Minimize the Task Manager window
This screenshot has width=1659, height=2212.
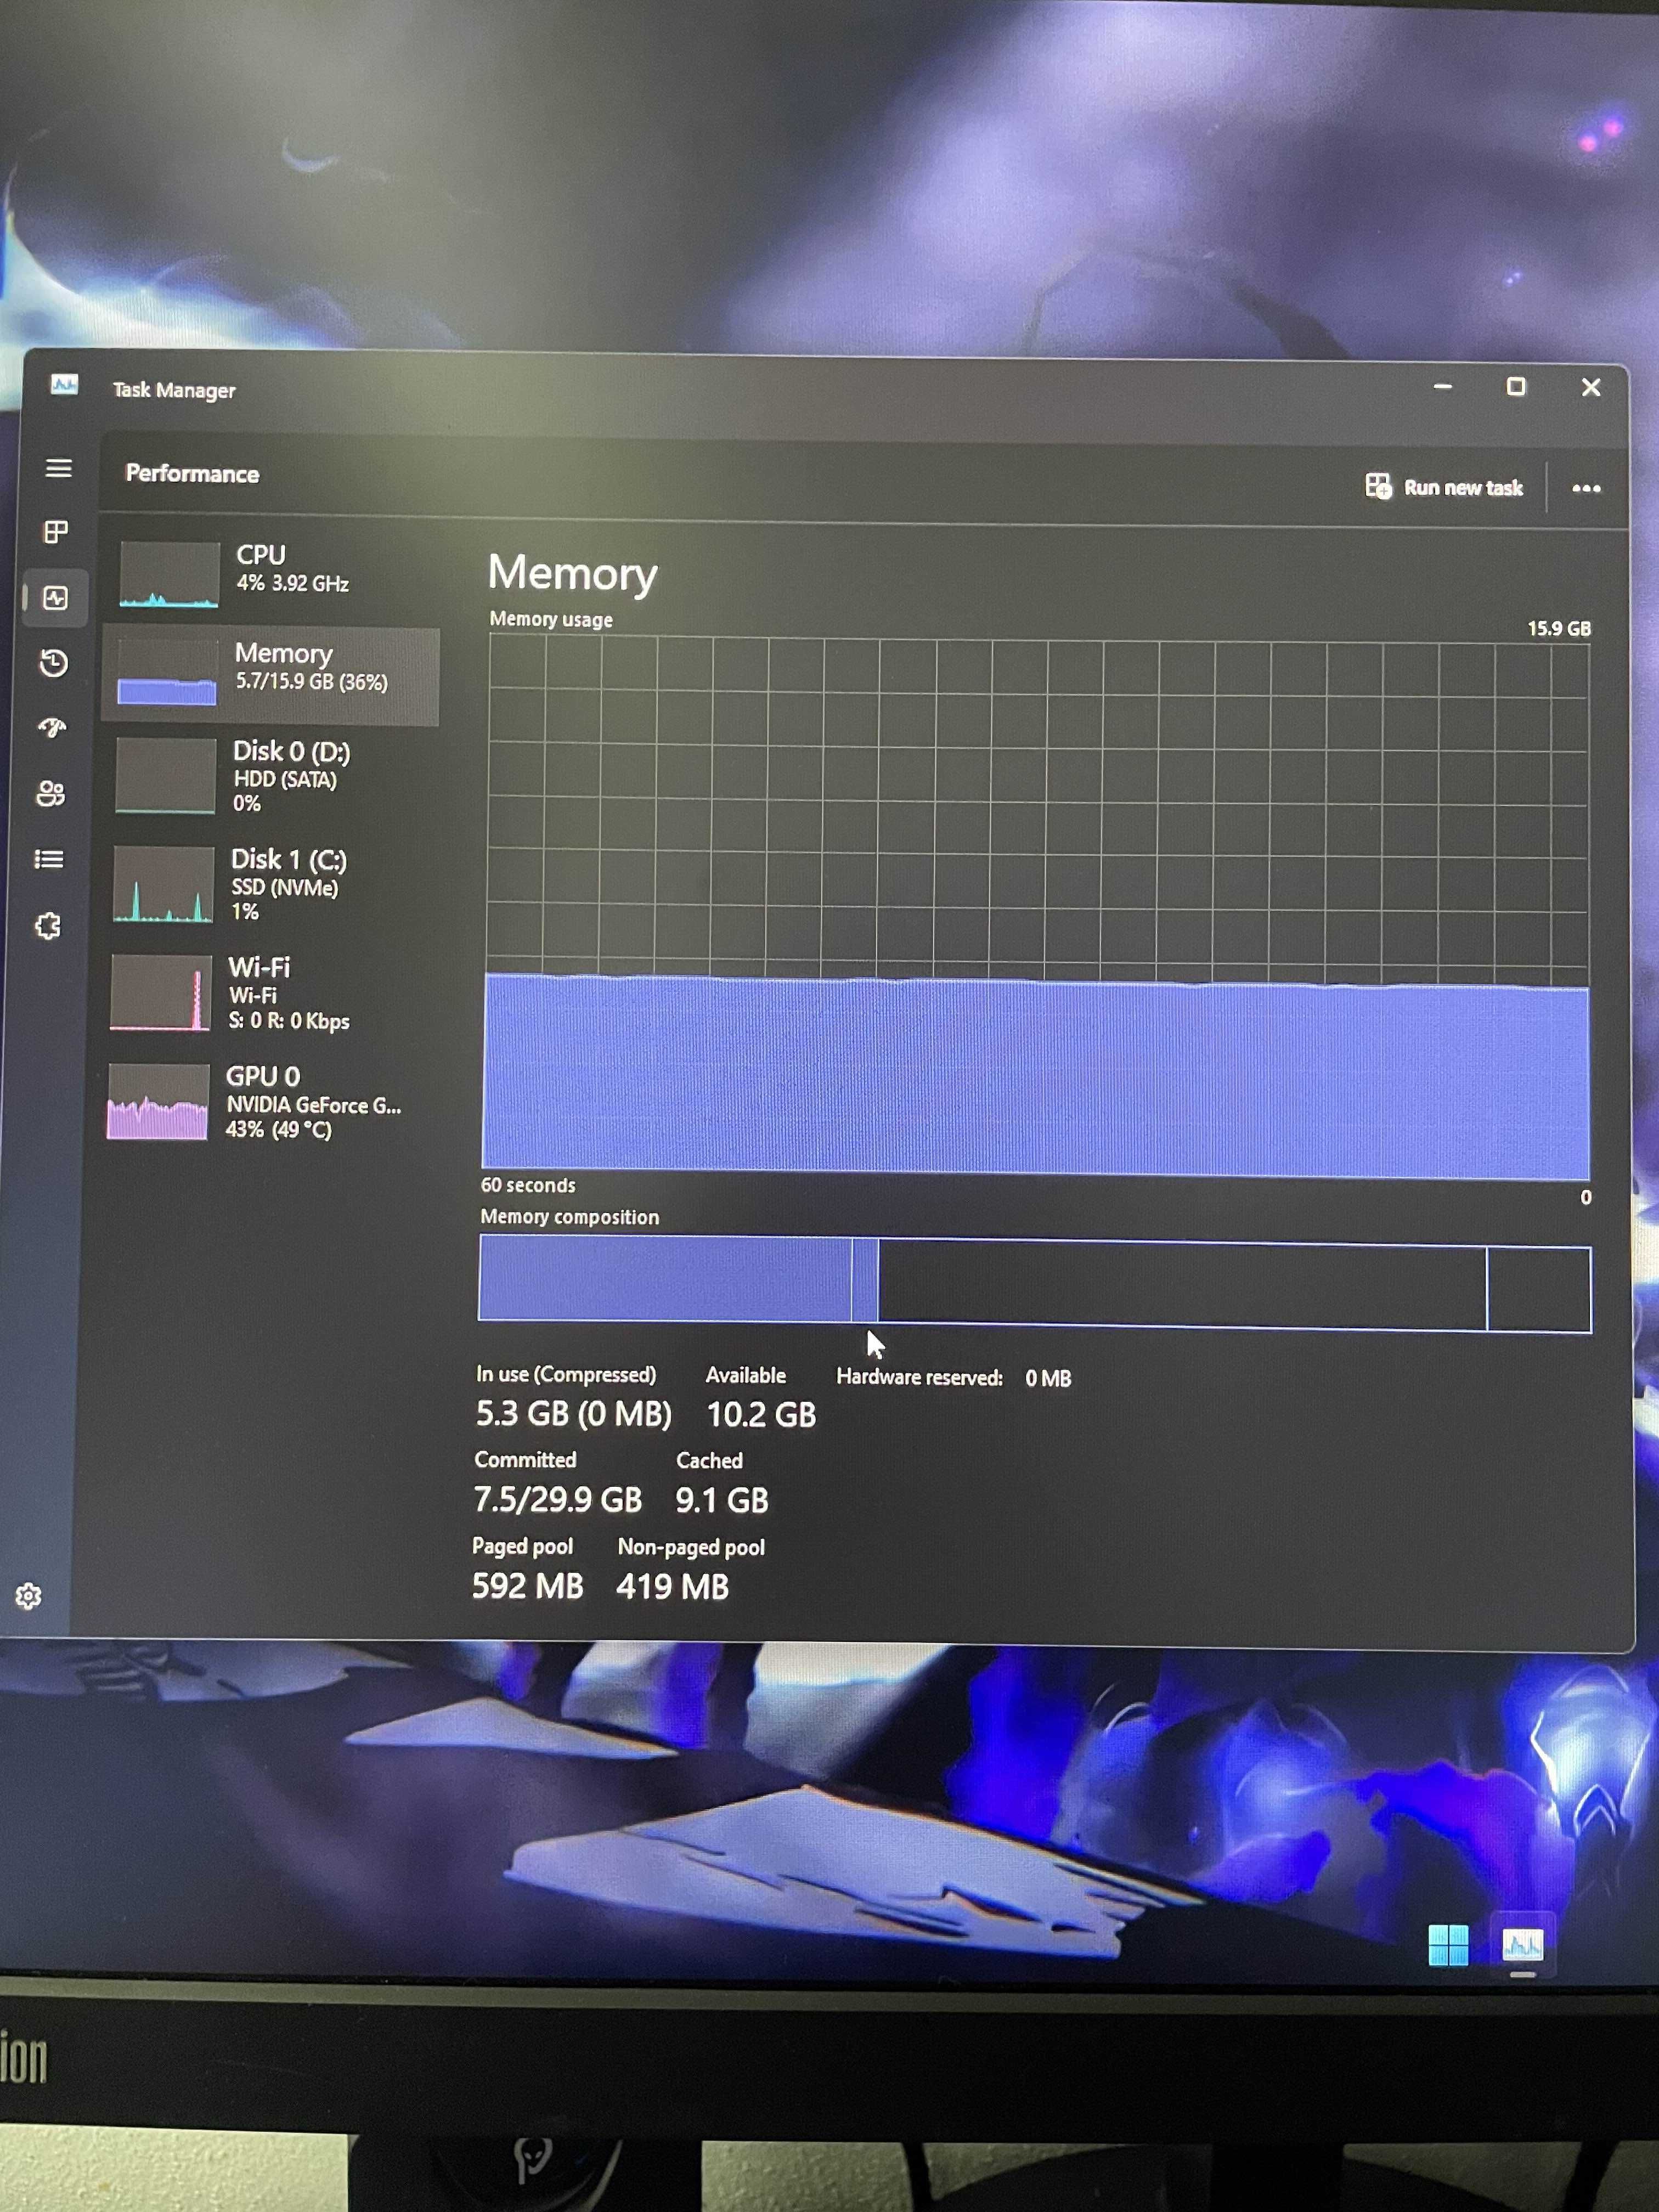coord(1442,386)
